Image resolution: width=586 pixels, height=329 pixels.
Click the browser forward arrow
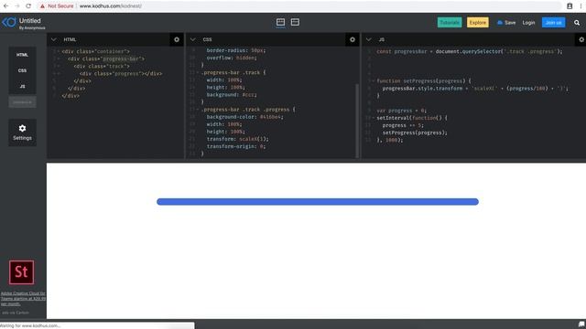tap(16, 6)
